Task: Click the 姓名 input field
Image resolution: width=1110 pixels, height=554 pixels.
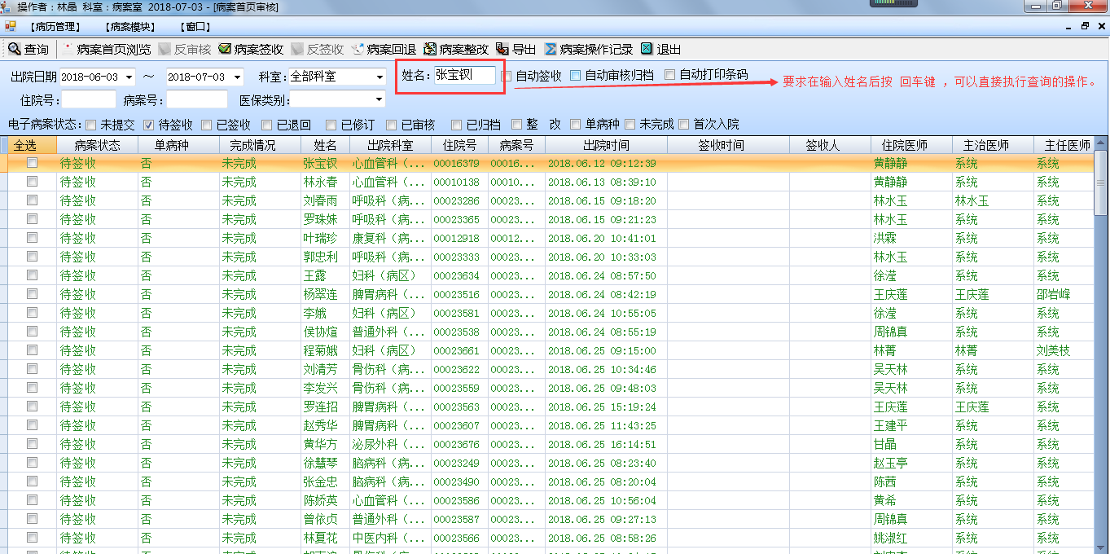Action: pos(464,75)
